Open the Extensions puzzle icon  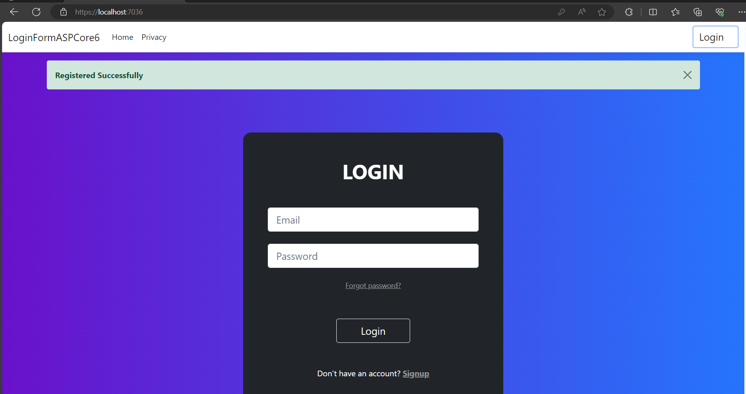pos(629,12)
